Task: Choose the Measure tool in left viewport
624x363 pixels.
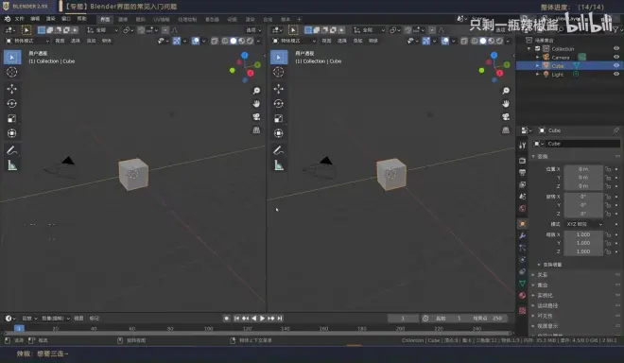Action: (x=12, y=165)
